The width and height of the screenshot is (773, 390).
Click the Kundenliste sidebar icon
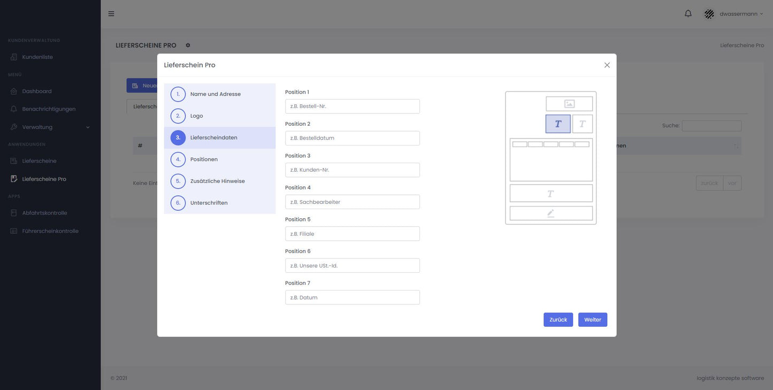click(14, 57)
